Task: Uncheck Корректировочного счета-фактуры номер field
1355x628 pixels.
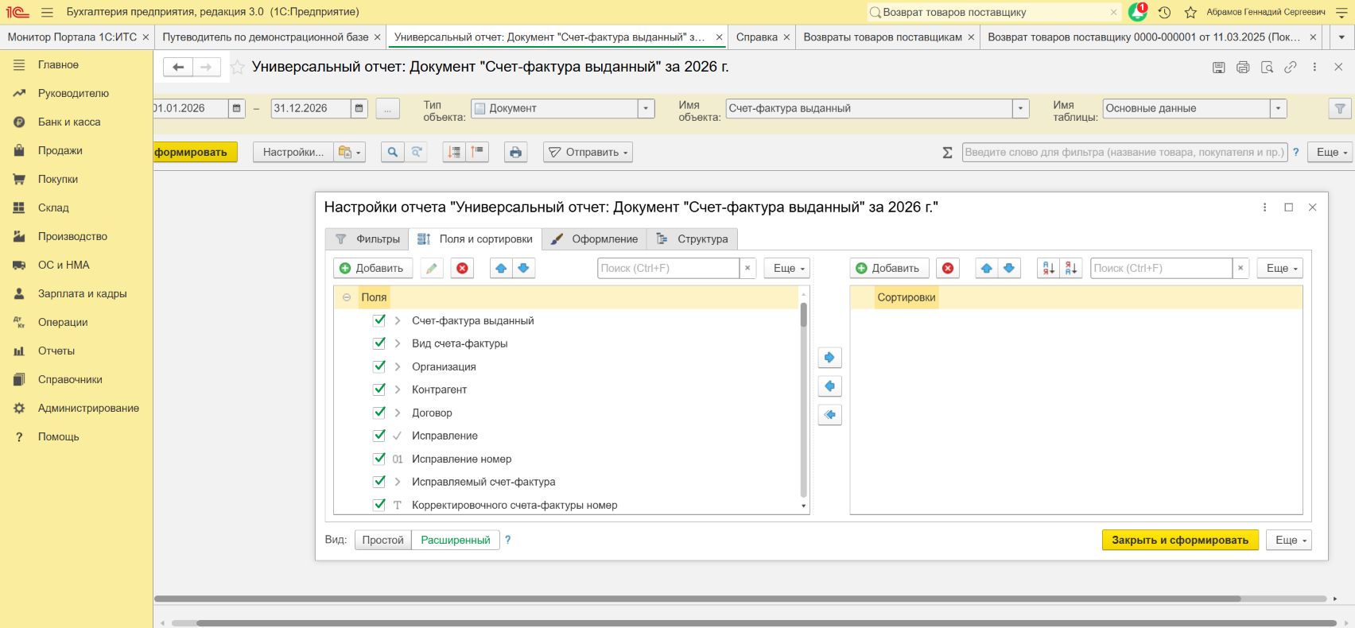Action: coord(379,505)
